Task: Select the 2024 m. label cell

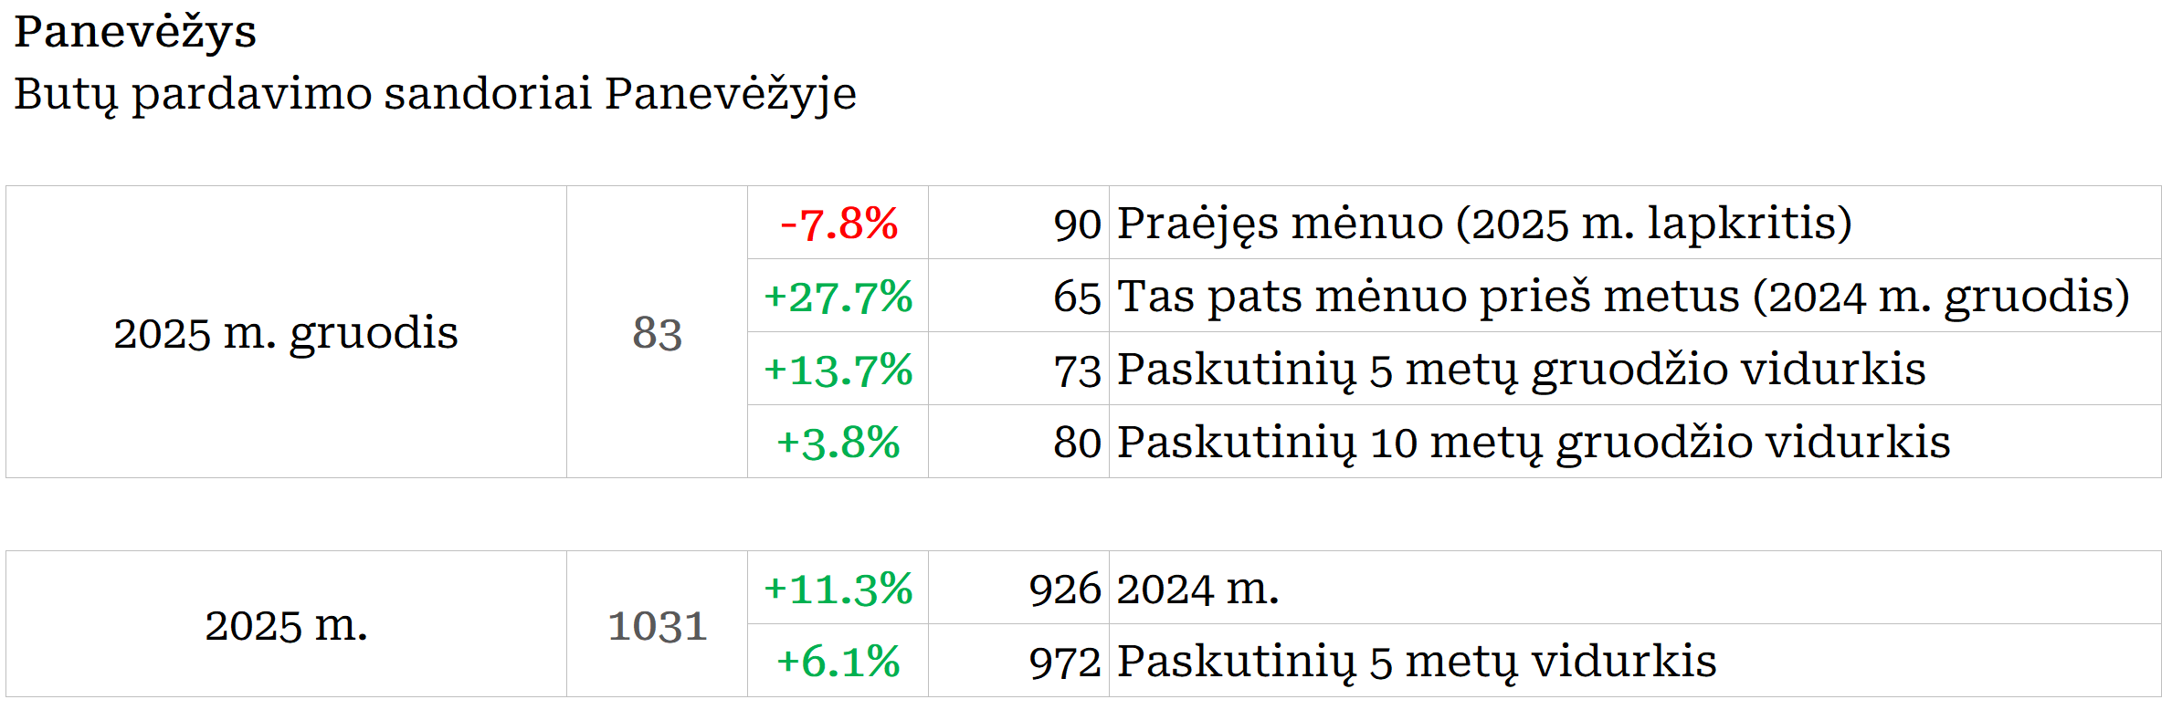Action: (1197, 589)
